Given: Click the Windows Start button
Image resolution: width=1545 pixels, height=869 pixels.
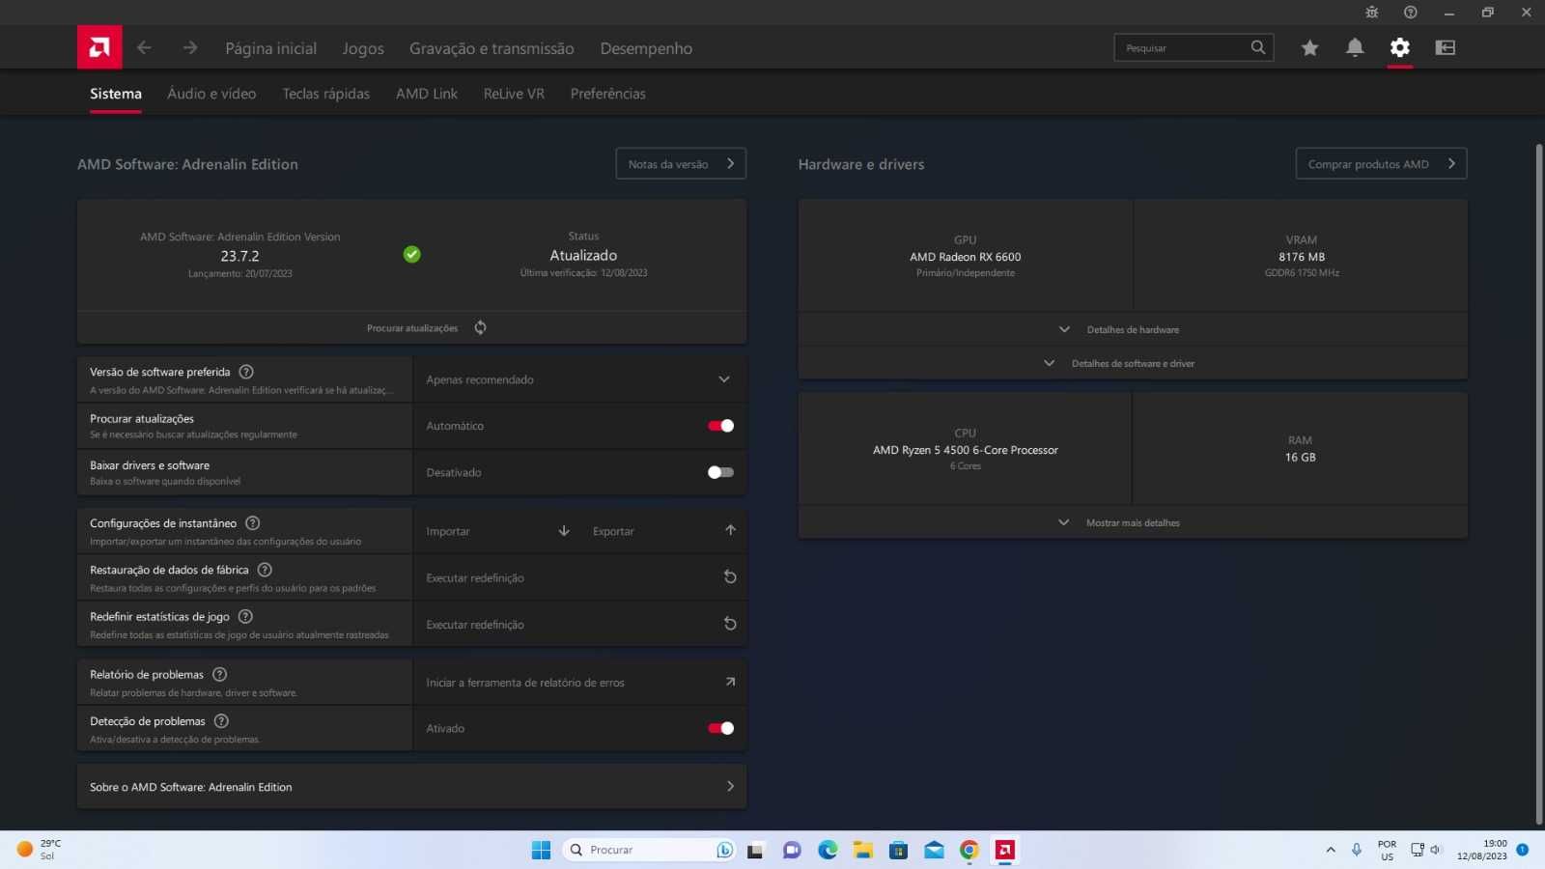Looking at the screenshot, I should click(541, 850).
